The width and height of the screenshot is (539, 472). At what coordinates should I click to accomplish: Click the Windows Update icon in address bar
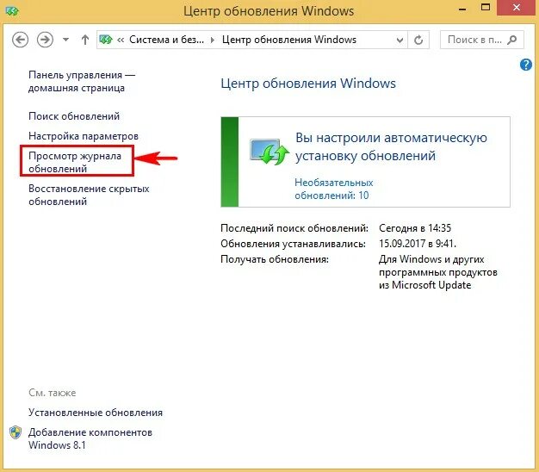pyautogui.click(x=106, y=40)
